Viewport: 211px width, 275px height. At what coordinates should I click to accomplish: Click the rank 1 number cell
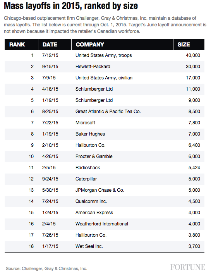pos(33,55)
